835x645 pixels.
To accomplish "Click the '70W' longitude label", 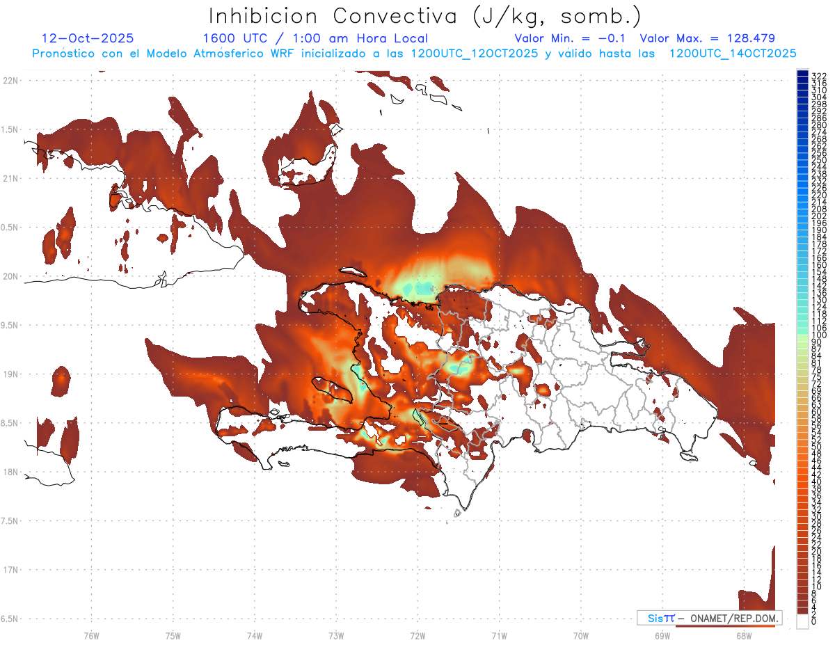I will (581, 635).
